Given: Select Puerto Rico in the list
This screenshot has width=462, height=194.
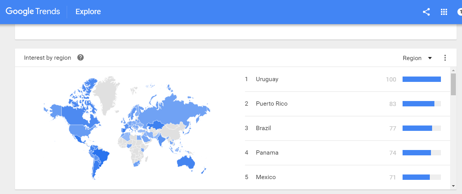Looking at the screenshot, I should coord(271,104).
